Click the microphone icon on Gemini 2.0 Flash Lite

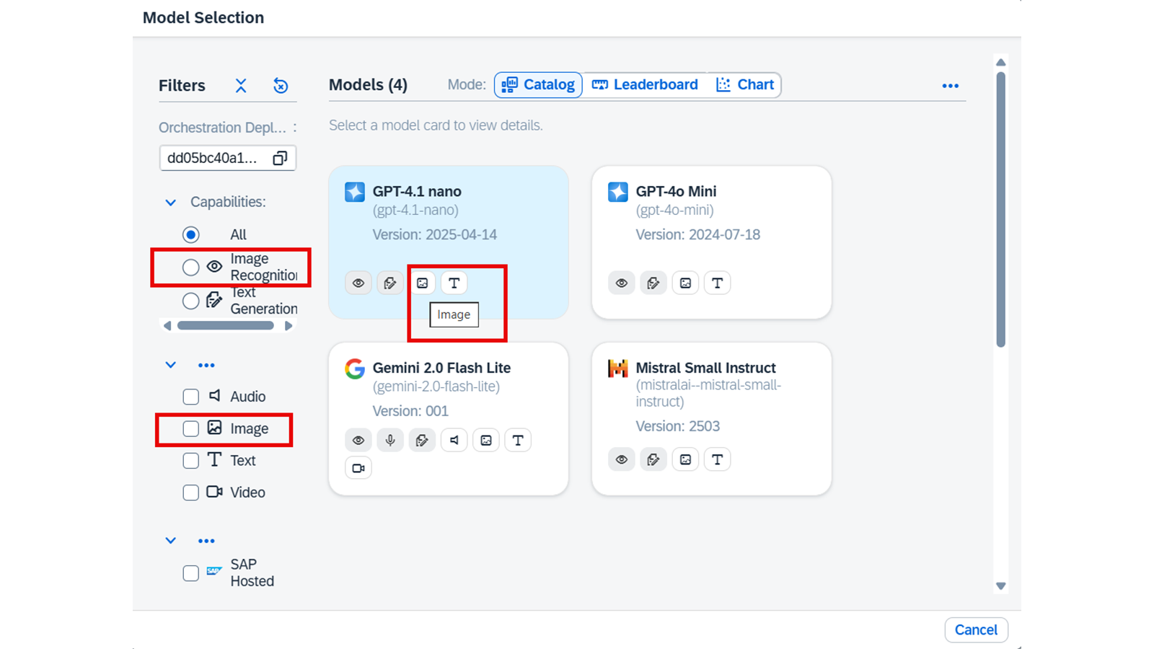pos(390,440)
